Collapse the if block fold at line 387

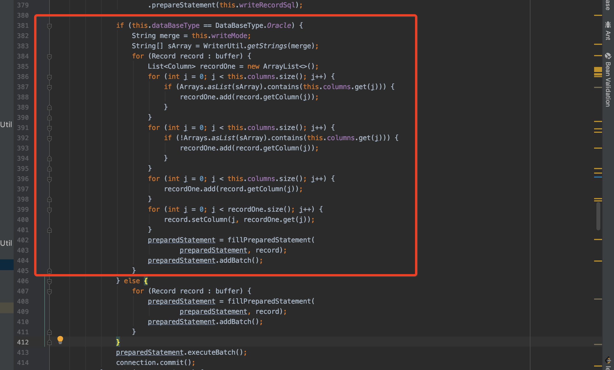pos(49,87)
